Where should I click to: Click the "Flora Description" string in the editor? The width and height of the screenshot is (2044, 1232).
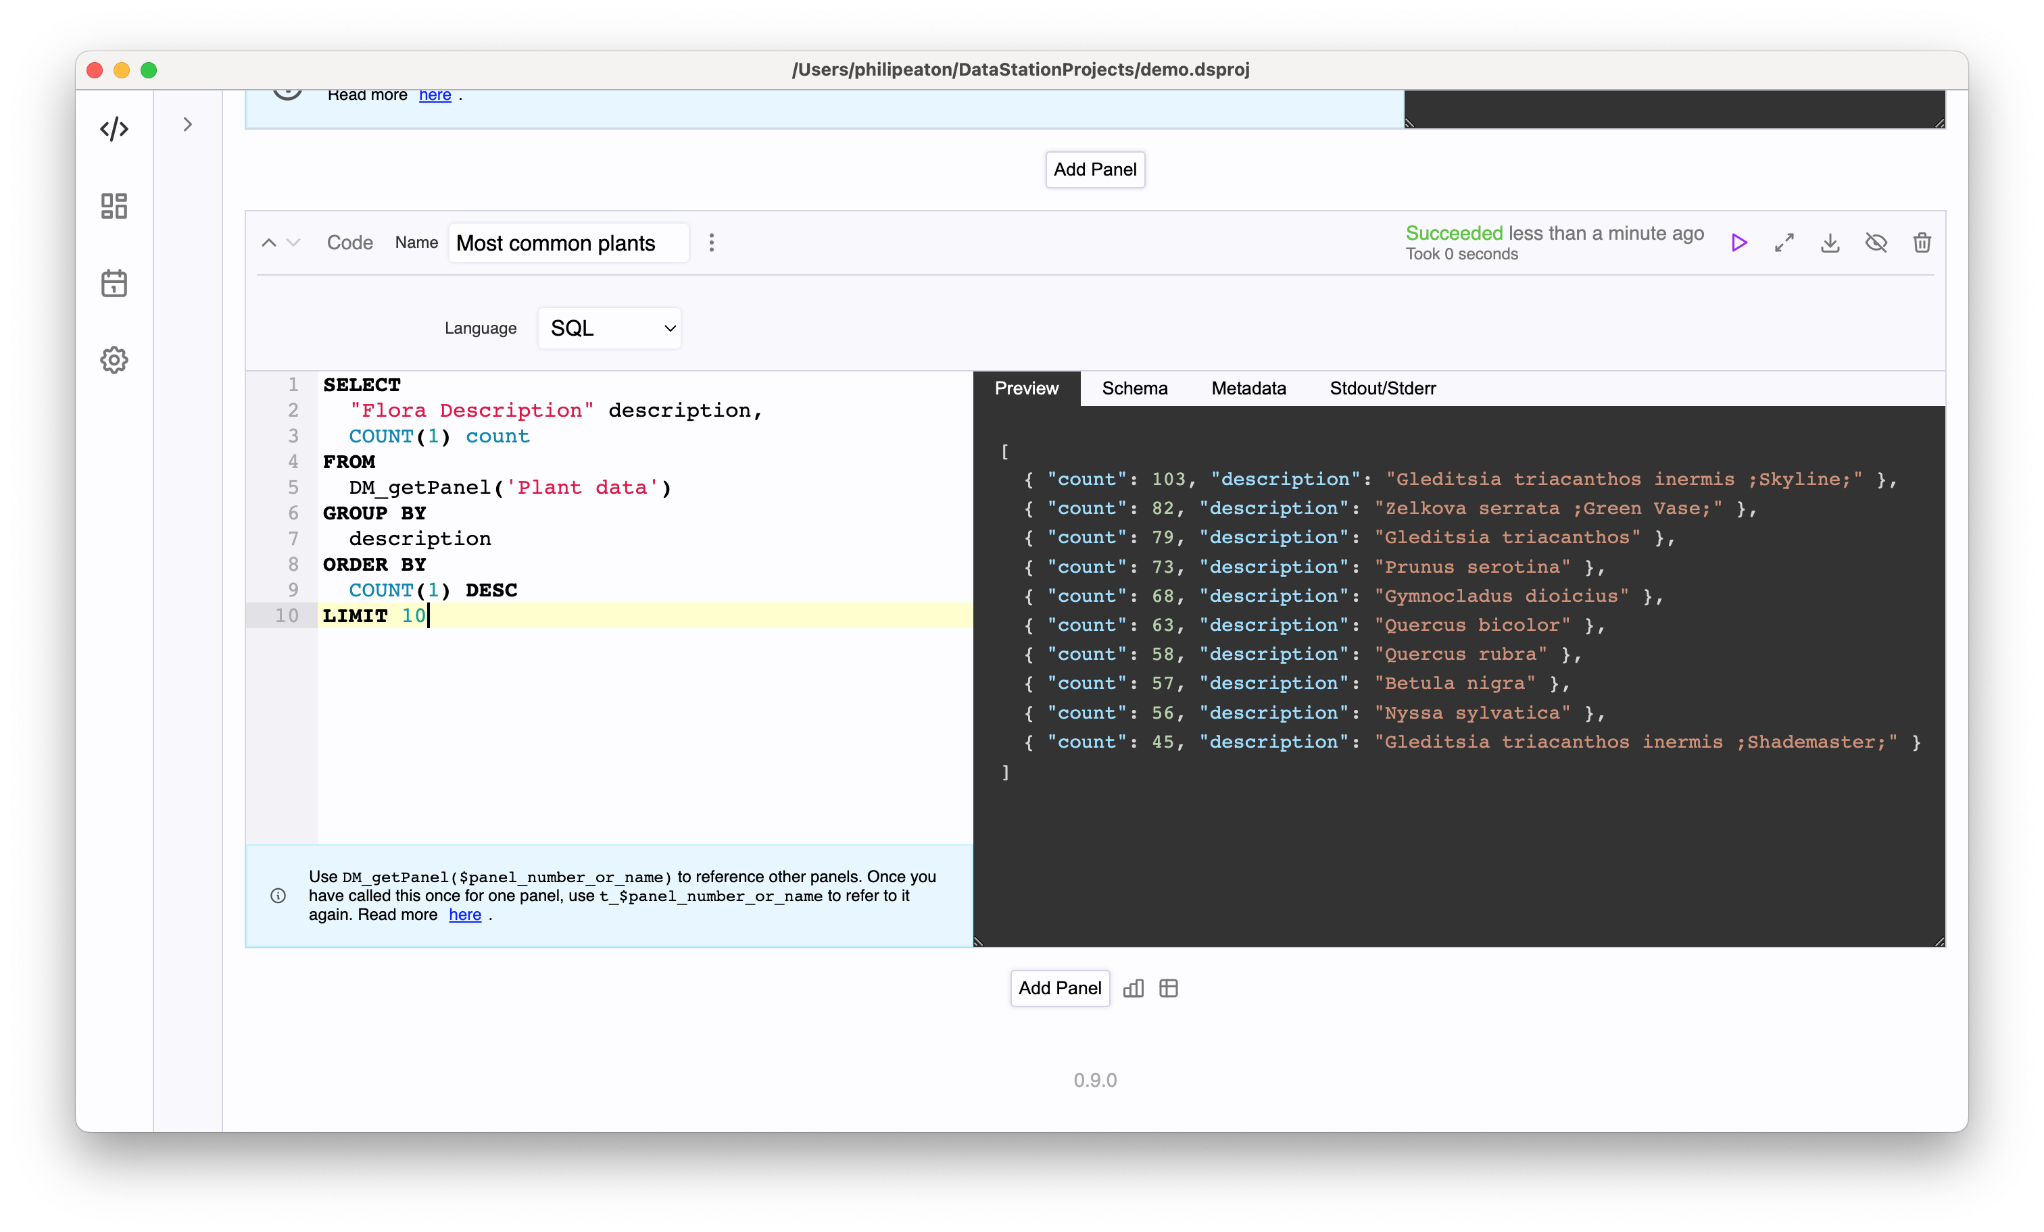click(471, 411)
